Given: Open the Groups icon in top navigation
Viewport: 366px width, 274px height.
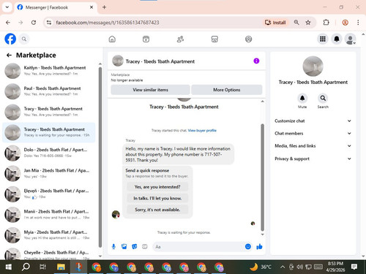Looking at the screenshot, I should pos(248,39).
